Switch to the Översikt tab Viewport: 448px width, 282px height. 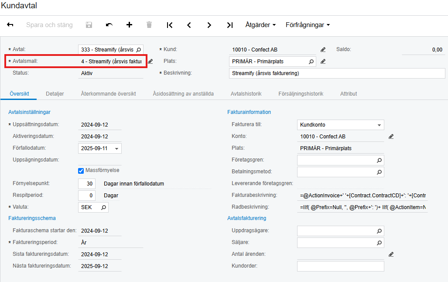(19, 94)
